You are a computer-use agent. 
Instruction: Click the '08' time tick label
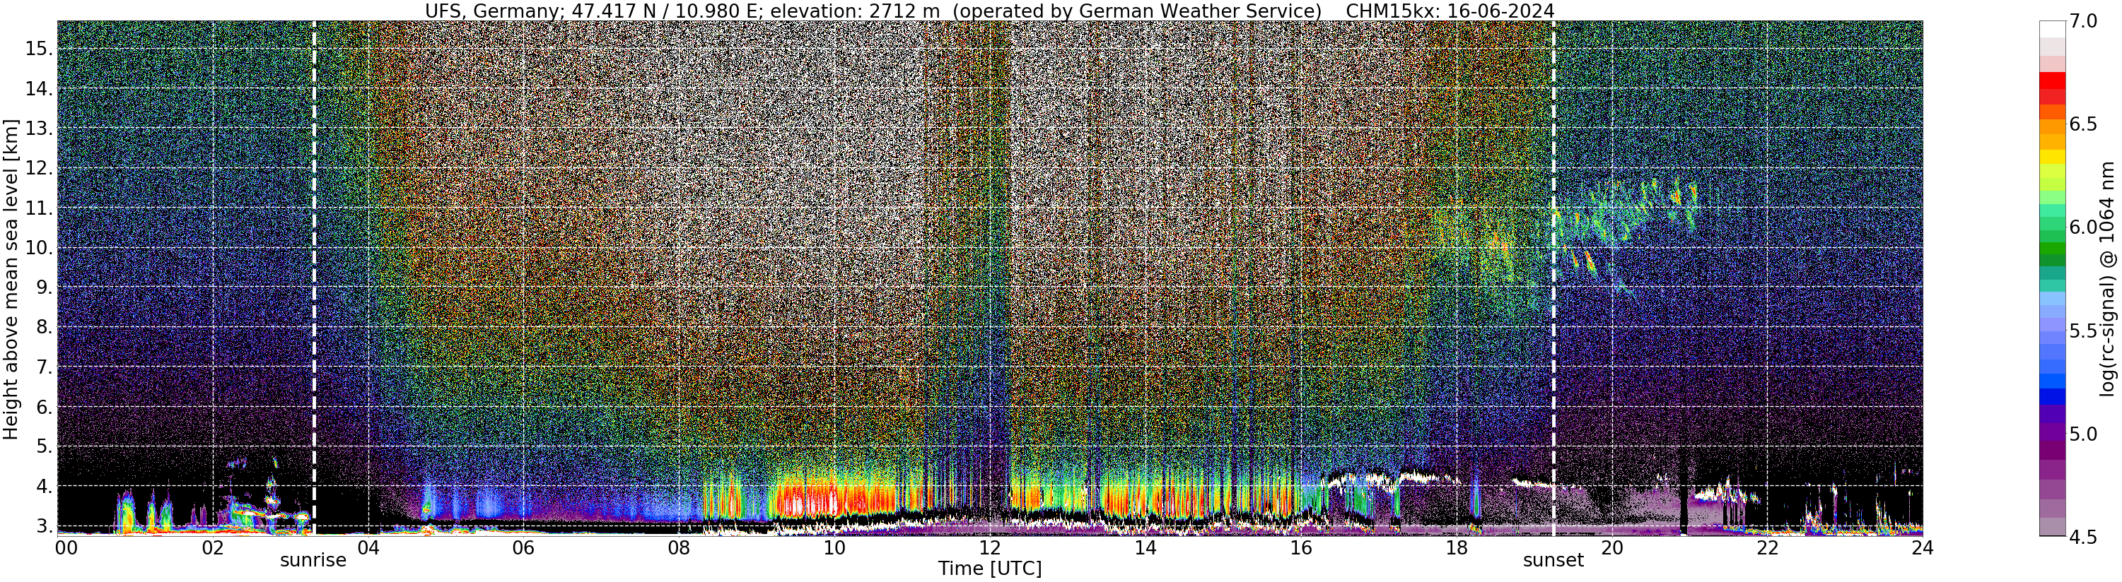pyautogui.click(x=679, y=548)
